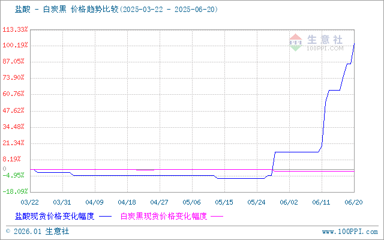
Task: Click the blue line's peak at top right
Action: click(353, 43)
